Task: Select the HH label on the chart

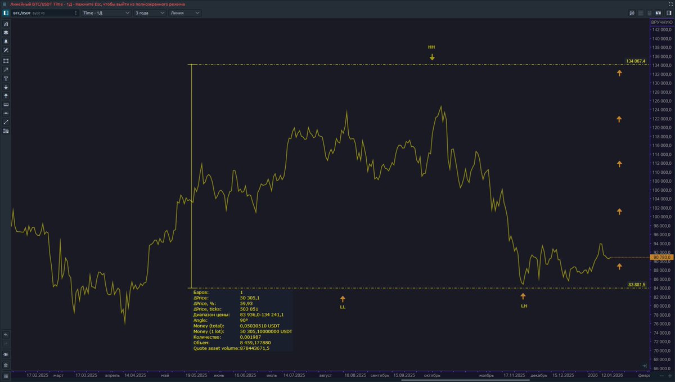Action: pos(431,48)
